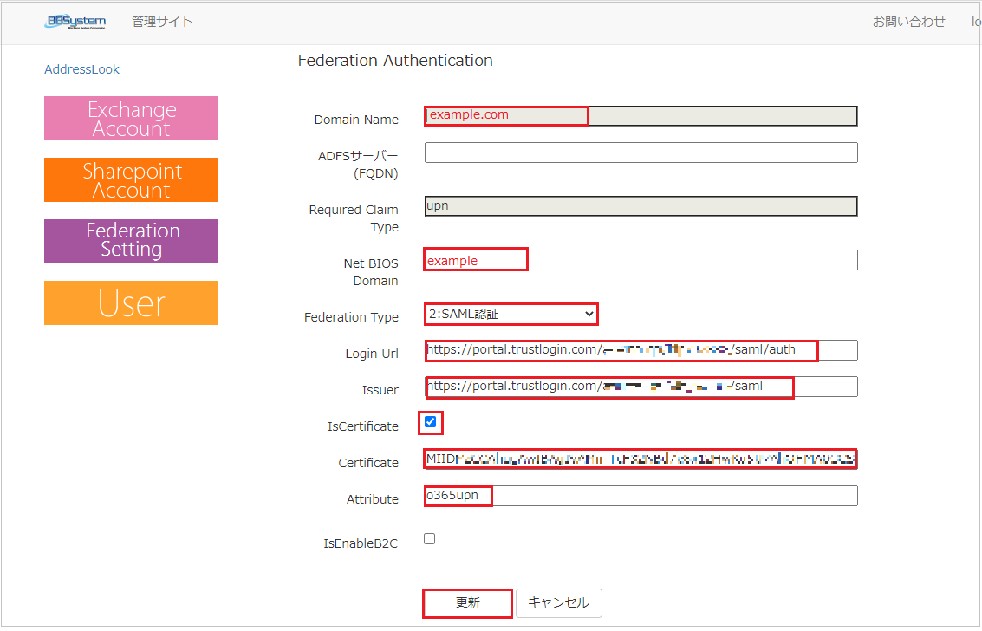Image resolution: width=982 pixels, height=631 pixels.
Task: Click the 更新 button
Action: (x=468, y=603)
